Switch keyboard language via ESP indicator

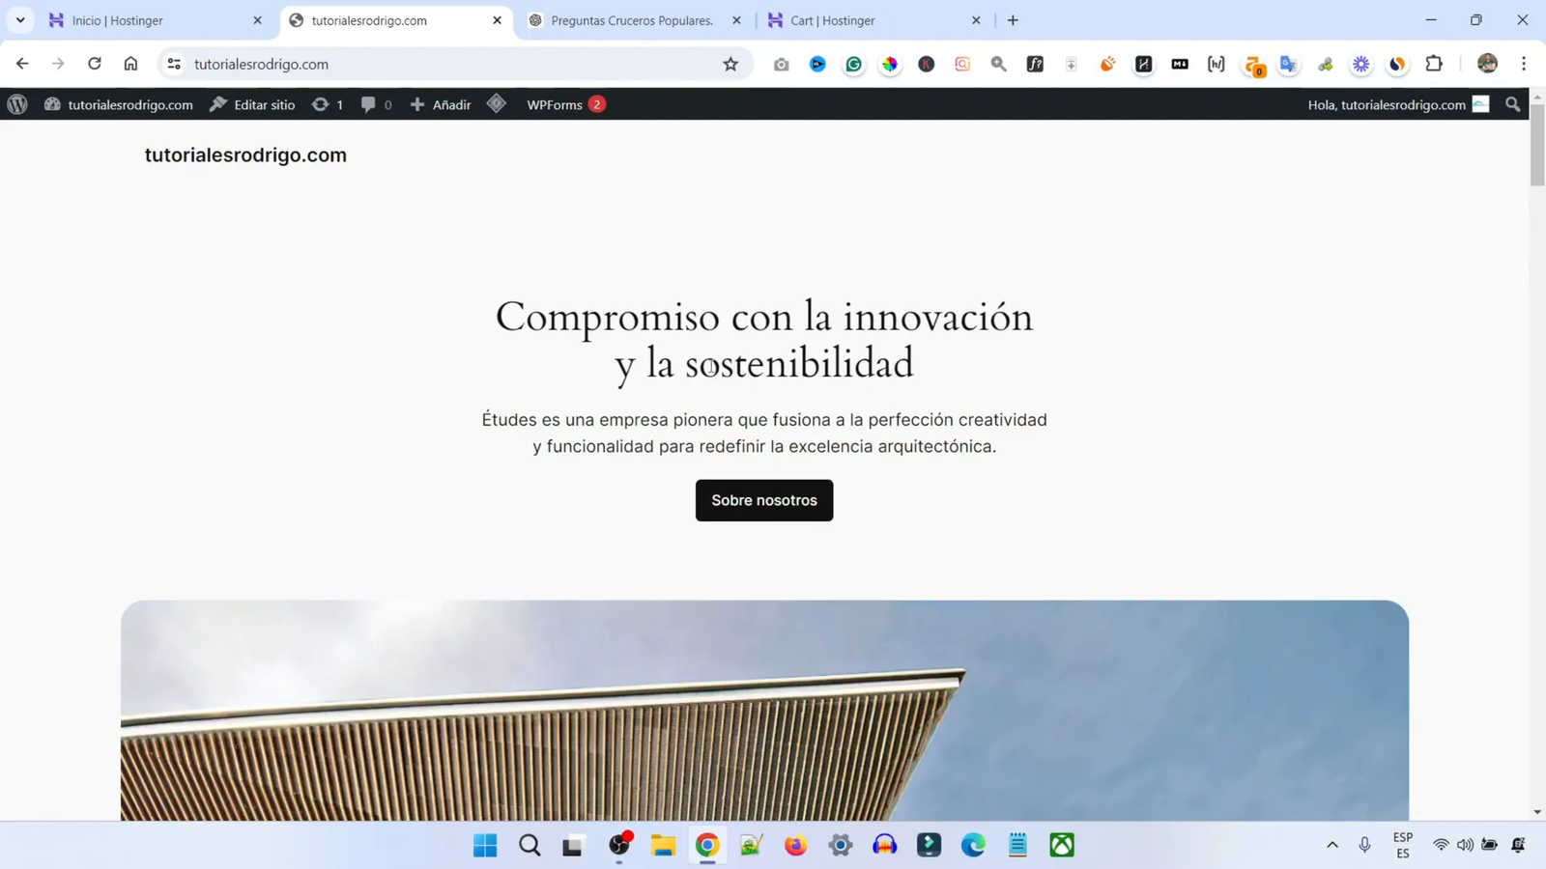pyautogui.click(x=1401, y=844)
